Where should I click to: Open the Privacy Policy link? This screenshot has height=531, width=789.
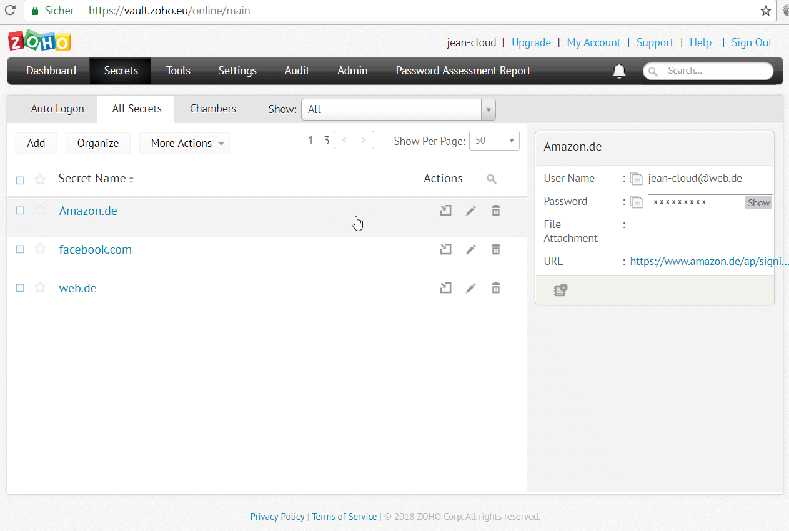coord(277,517)
